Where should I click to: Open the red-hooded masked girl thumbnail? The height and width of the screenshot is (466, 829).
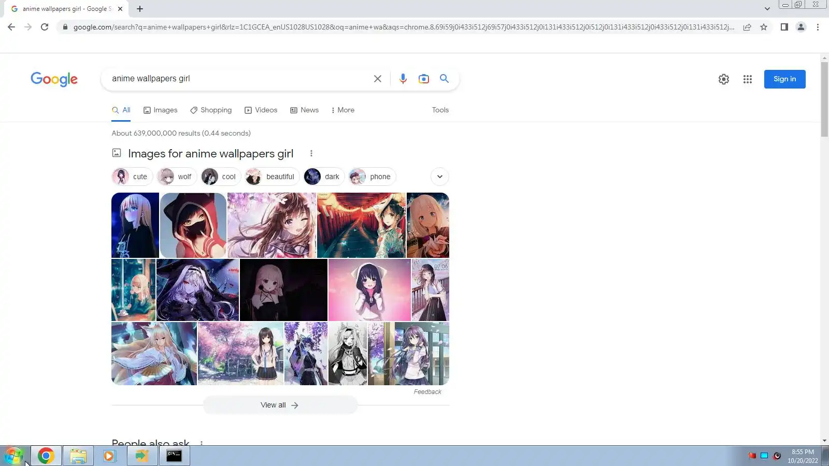[193, 225]
